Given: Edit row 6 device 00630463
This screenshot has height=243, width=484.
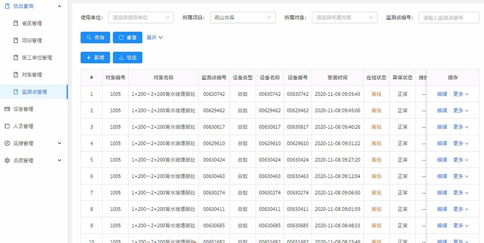Looking at the screenshot, I should click(x=442, y=176).
